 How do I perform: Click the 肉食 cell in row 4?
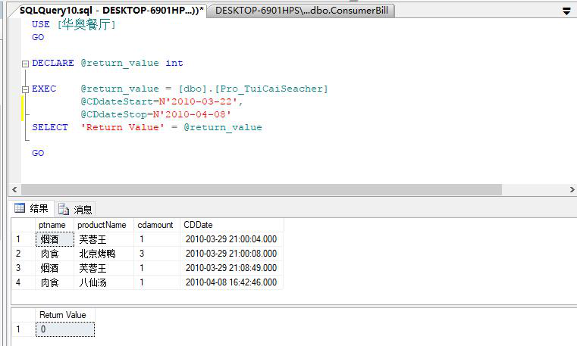pos(55,282)
